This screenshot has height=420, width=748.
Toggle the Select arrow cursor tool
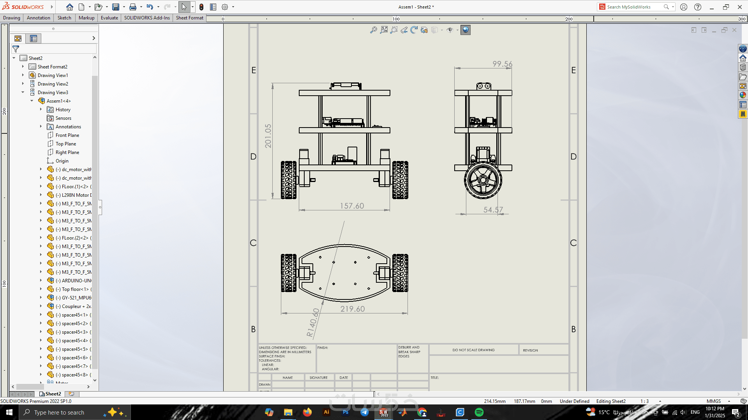coord(184,7)
